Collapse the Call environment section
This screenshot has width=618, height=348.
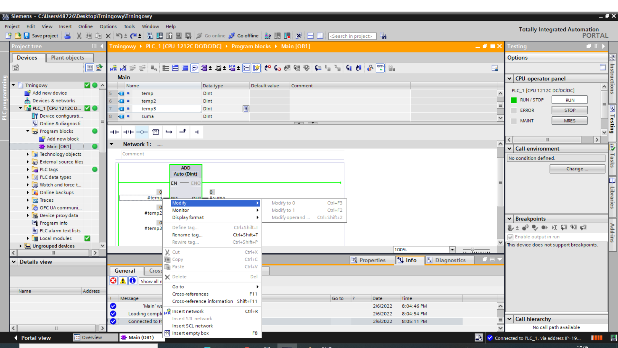[510, 149]
